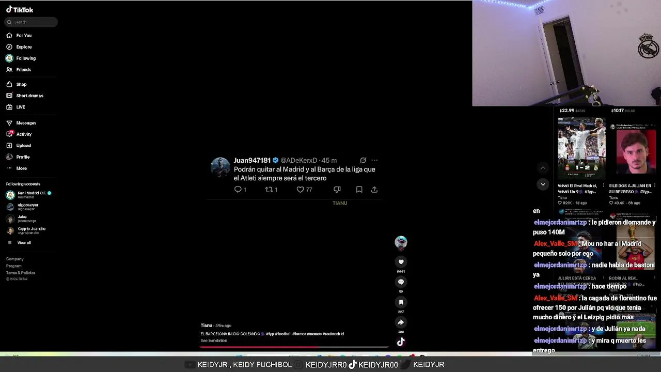661x372 pixels.
Task: Open Jake followed account
Action: pos(22,219)
